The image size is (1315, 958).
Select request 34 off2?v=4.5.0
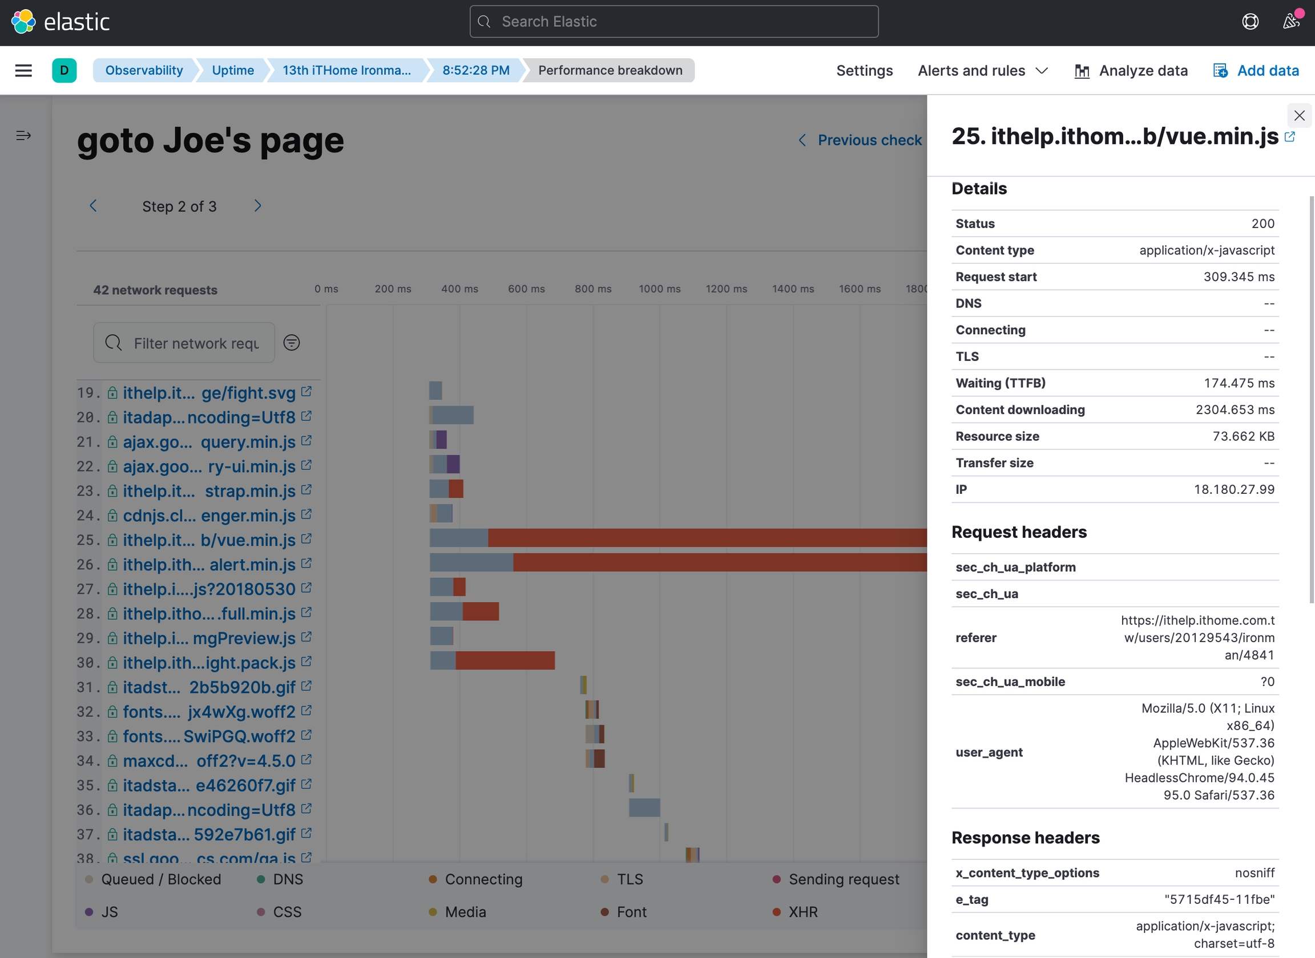point(209,760)
